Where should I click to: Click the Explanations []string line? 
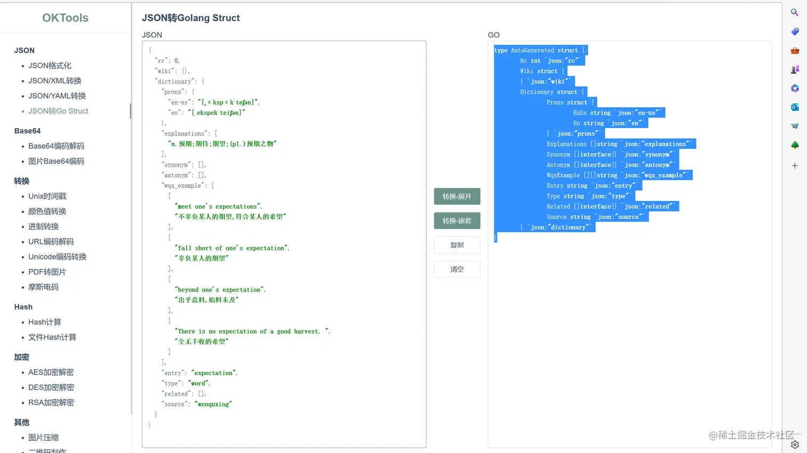(621, 144)
